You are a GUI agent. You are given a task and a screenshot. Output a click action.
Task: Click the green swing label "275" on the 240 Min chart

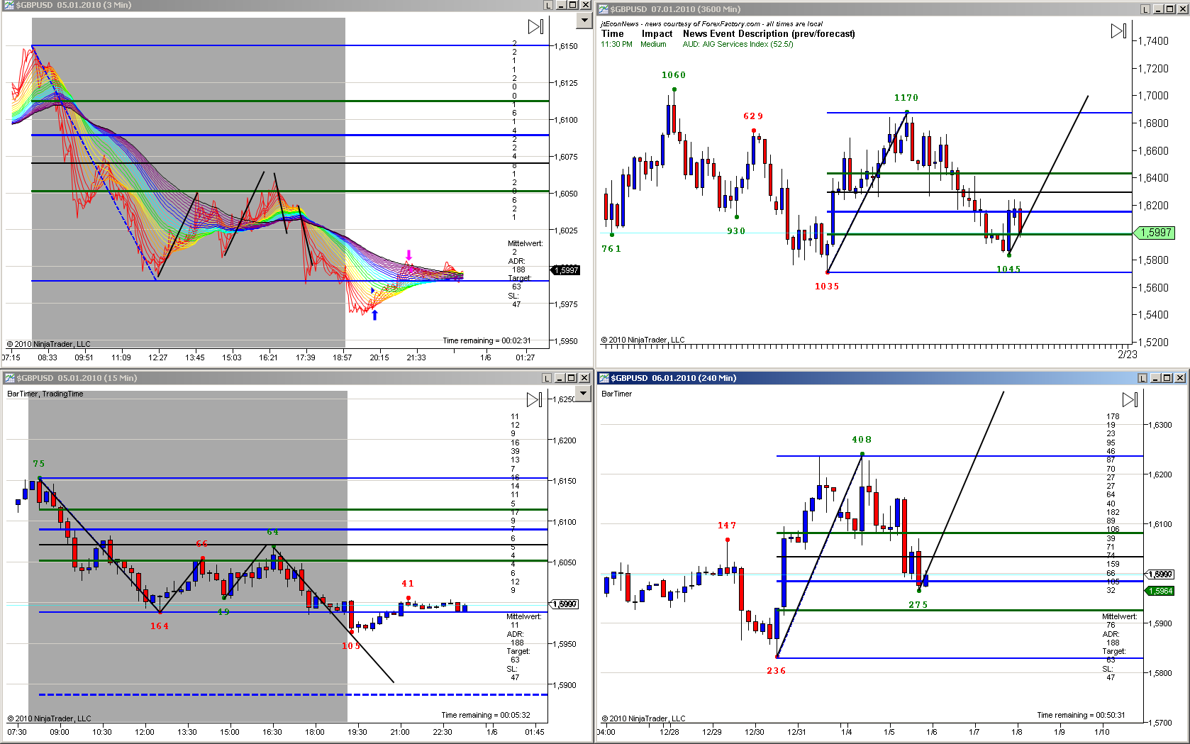(x=918, y=605)
